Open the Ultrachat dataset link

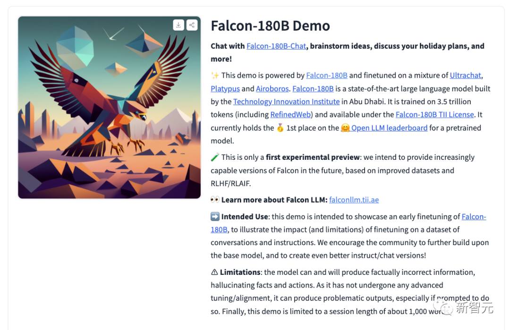click(465, 75)
